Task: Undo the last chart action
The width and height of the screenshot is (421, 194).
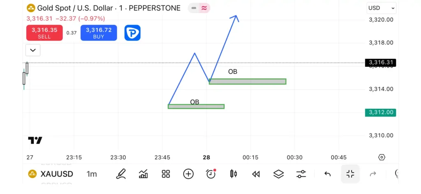Action: tap(327, 174)
